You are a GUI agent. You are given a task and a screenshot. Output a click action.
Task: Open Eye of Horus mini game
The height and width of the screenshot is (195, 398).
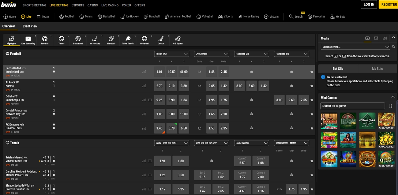click(367, 159)
